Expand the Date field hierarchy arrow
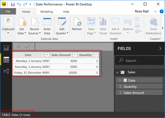 [x=120, y=80]
